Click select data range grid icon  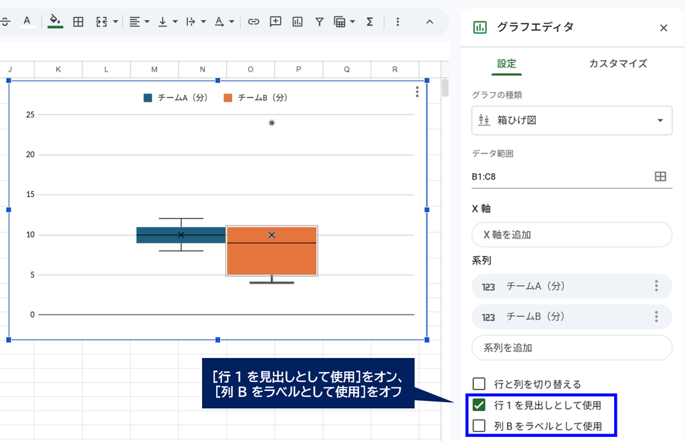[660, 177]
